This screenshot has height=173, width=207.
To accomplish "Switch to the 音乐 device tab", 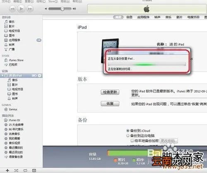I will 168,17.
